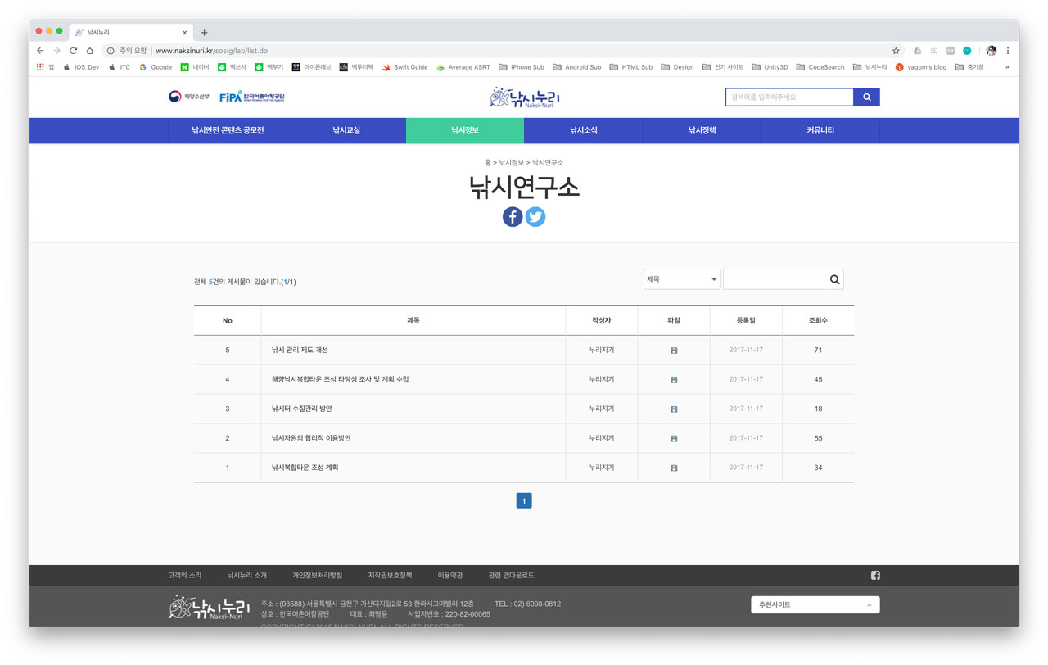This screenshot has height=665, width=1048.
Task: Click the board search magnifier icon
Action: [x=834, y=280]
